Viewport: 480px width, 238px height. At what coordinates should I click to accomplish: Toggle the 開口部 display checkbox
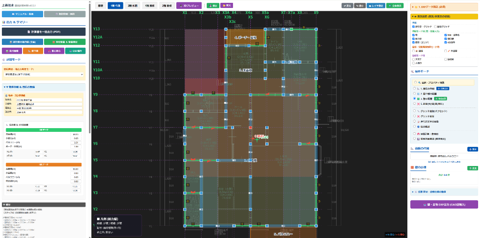pos(446,39)
